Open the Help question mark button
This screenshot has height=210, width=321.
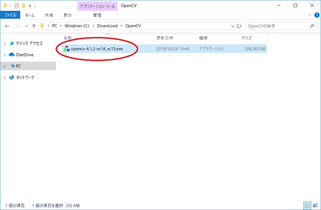[x=317, y=15]
